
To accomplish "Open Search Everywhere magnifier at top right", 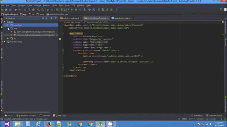I will pyautogui.click(x=221, y=10).
